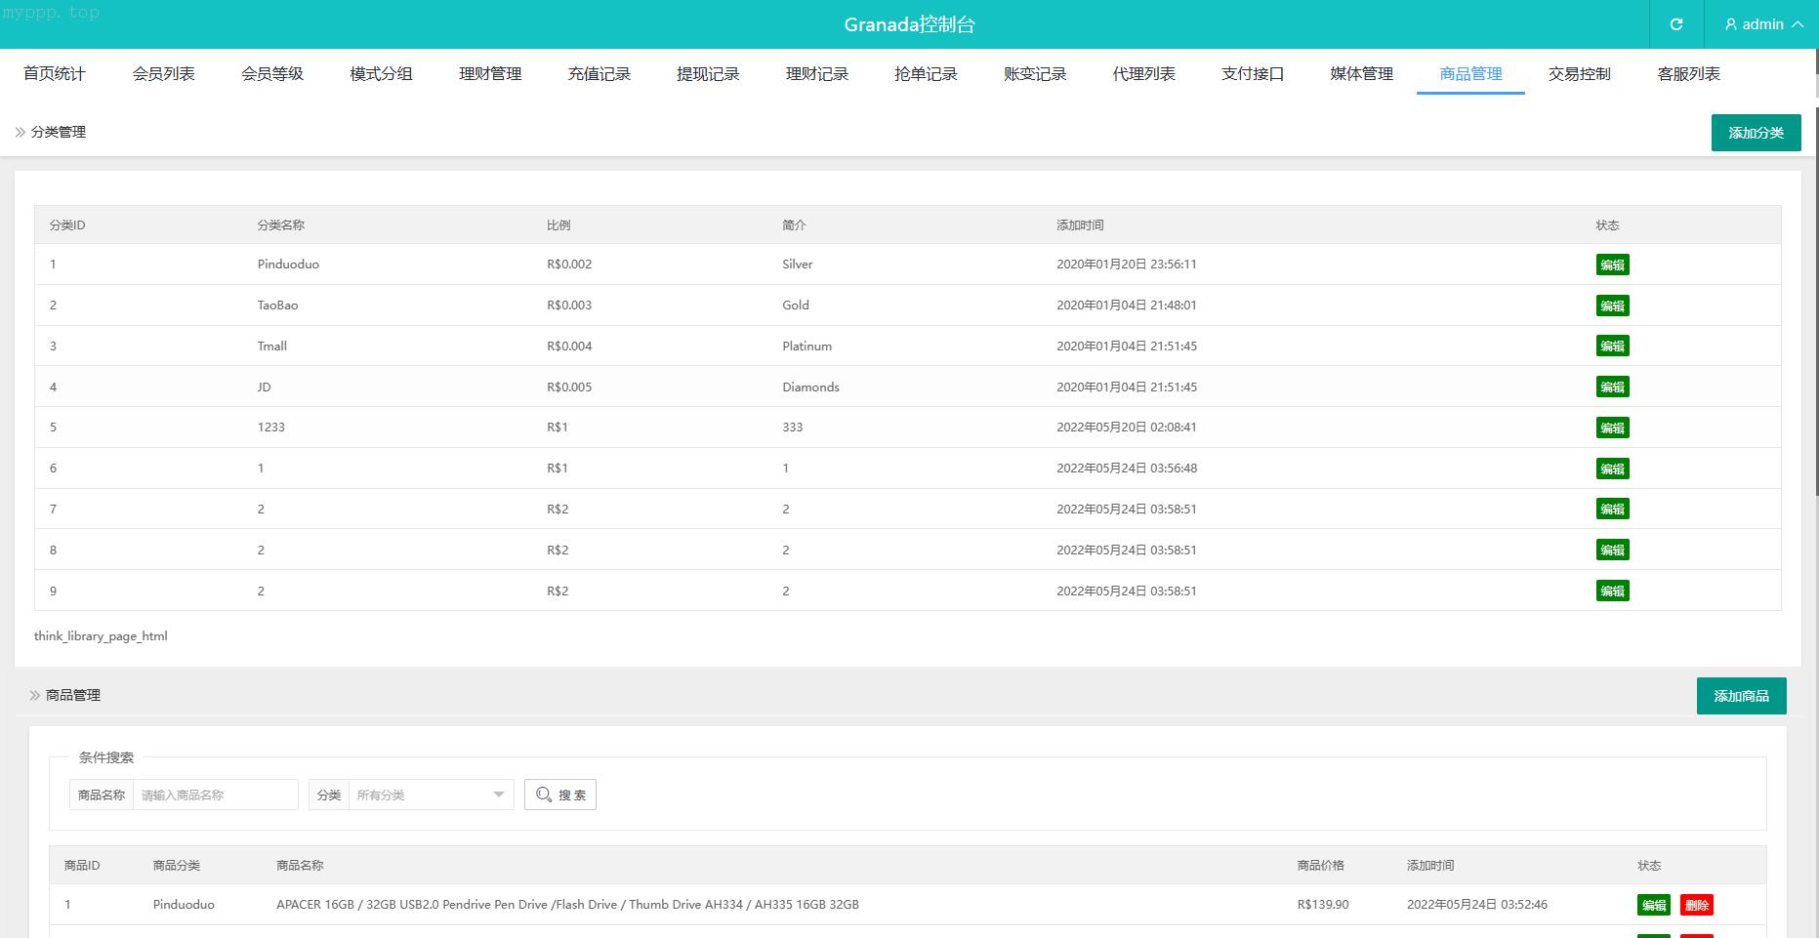Select the active 商品管理 tab
This screenshot has height=938, width=1819.
pyautogui.click(x=1470, y=74)
